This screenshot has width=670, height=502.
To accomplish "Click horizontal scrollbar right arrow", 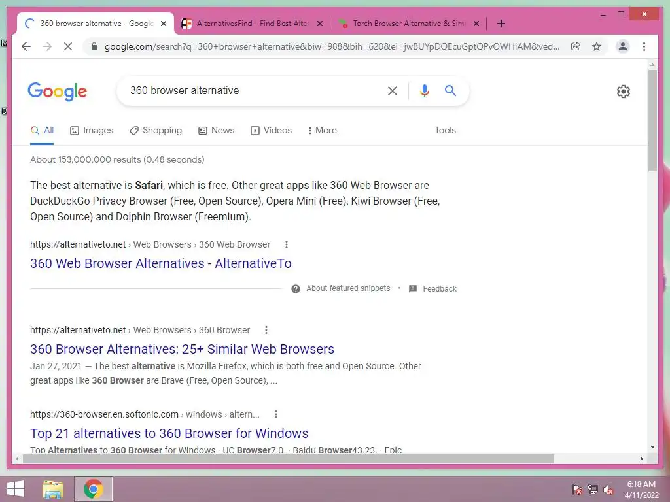I will tap(641, 458).
